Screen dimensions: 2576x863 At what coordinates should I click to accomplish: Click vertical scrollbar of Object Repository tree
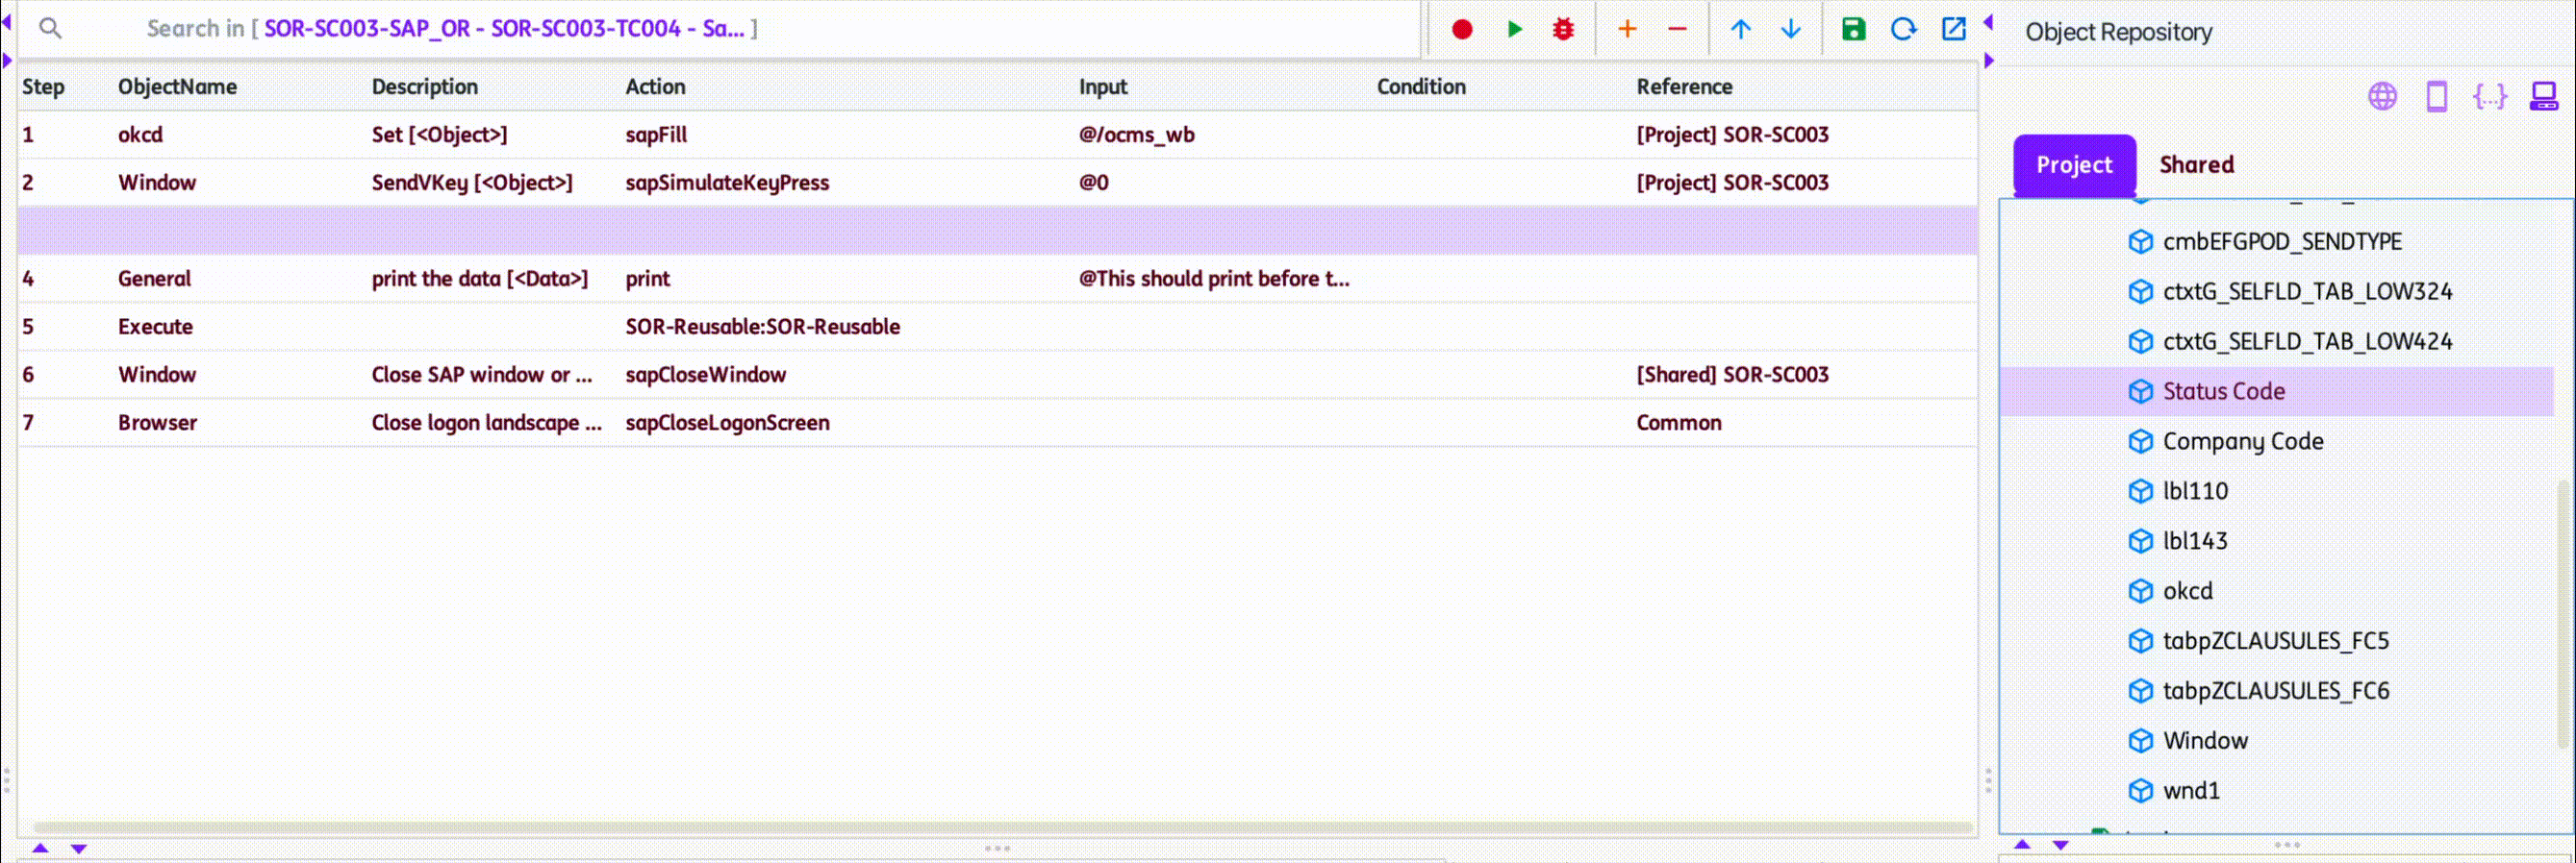click(x=2563, y=614)
